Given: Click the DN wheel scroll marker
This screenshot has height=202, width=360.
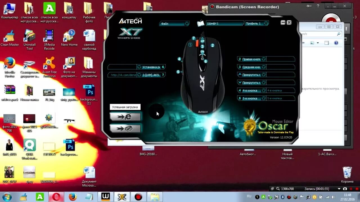Looking at the screenshot, I should (202, 52).
